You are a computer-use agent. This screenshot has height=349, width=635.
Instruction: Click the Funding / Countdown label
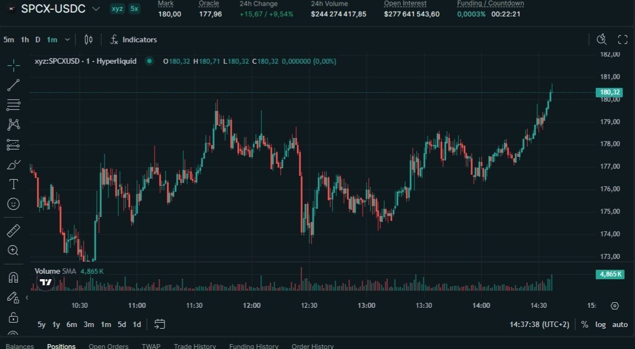pos(490,4)
